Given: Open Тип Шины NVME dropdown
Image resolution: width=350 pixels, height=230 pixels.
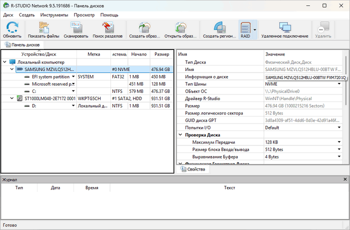Looking at the screenshot, I should pos(339,84).
